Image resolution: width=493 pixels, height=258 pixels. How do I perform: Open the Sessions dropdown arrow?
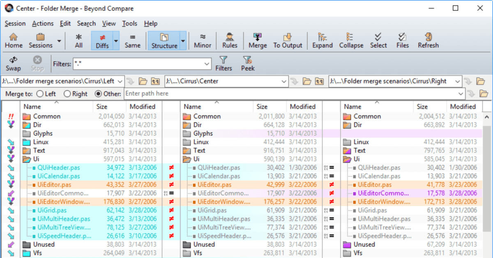coord(59,41)
